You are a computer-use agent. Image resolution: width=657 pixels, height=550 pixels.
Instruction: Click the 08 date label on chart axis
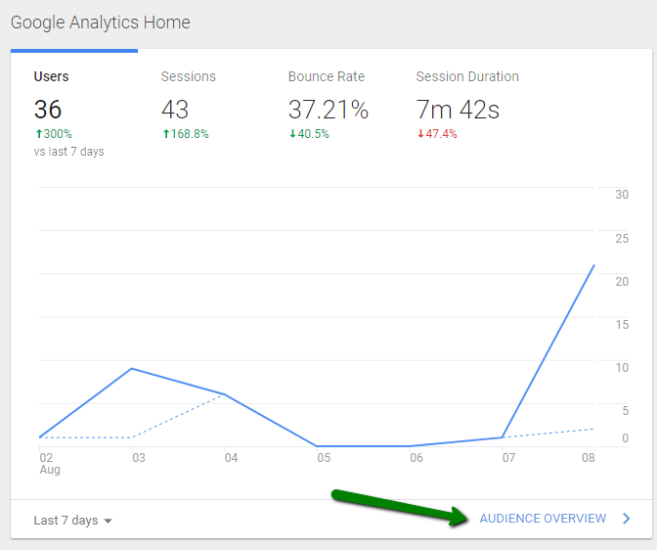tap(589, 457)
